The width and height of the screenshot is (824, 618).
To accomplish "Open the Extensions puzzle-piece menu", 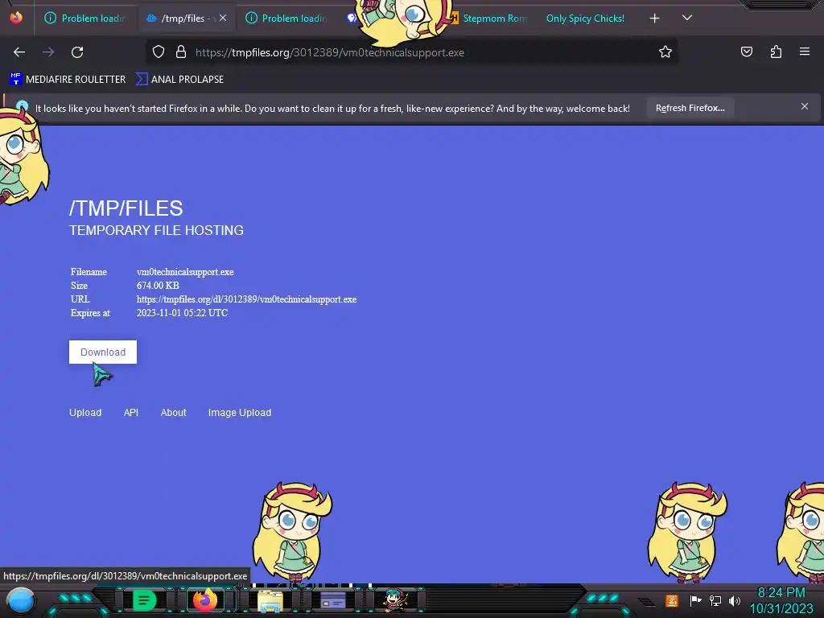I will [x=776, y=51].
